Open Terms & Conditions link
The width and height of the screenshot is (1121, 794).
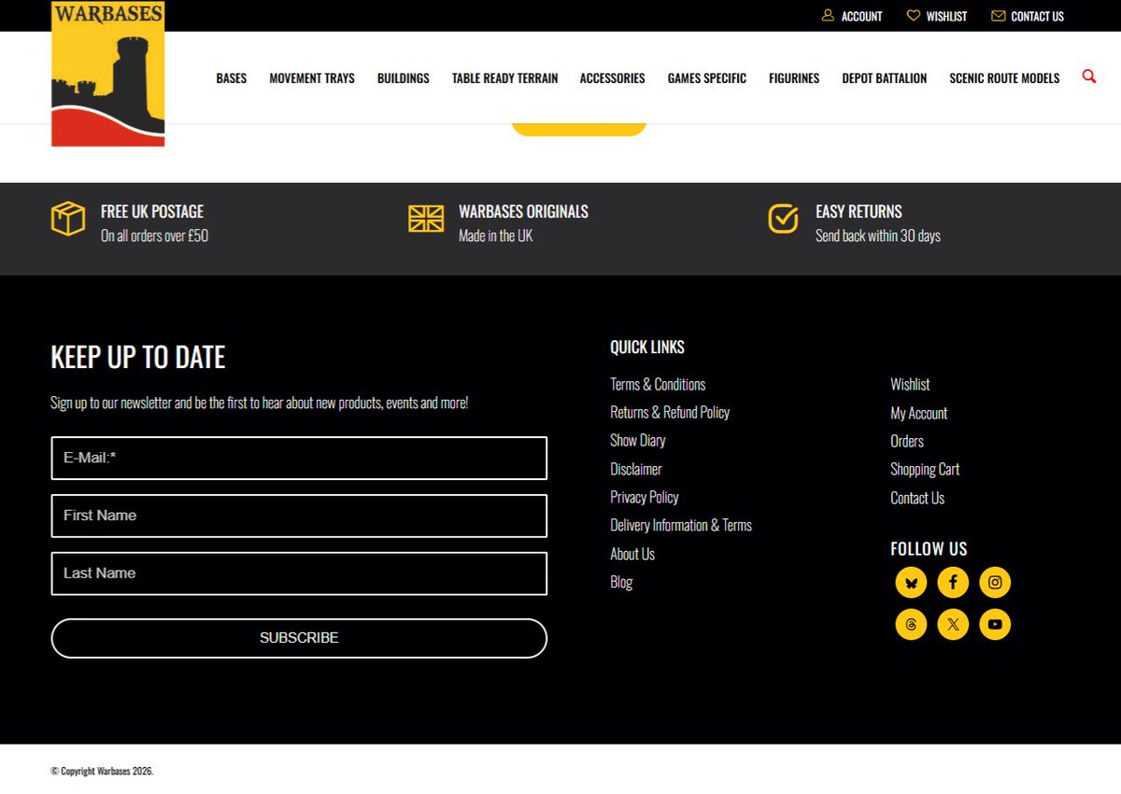(x=658, y=384)
